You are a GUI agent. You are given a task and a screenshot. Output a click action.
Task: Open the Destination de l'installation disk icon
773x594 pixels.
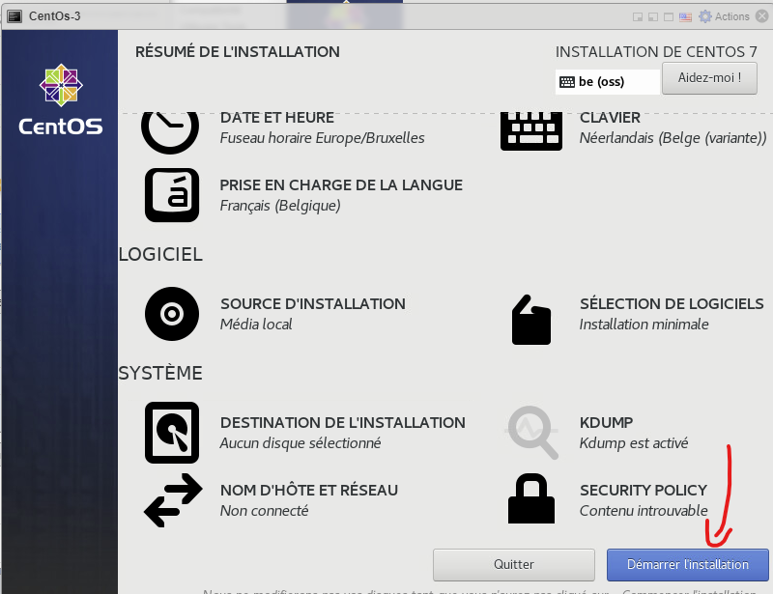click(x=172, y=433)
